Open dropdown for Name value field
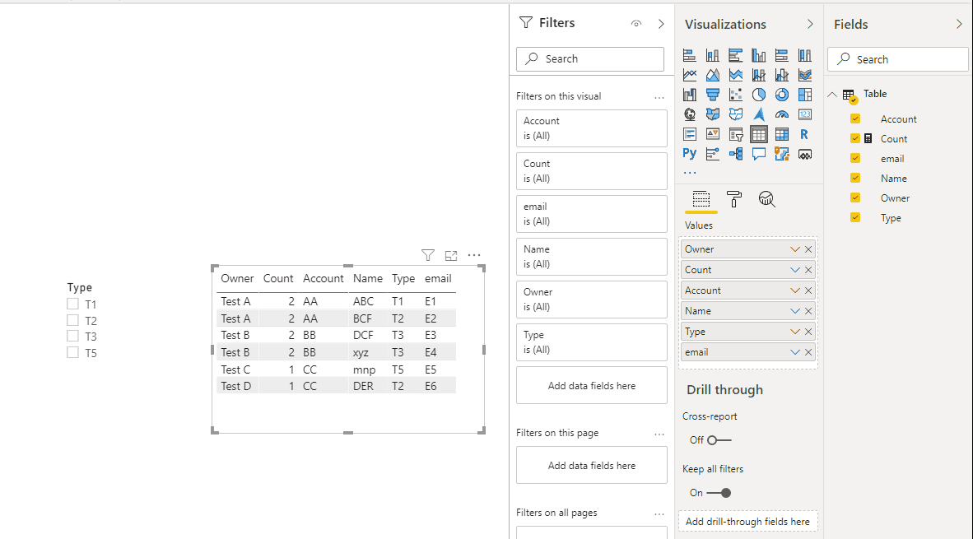Image resolution: width=973 pixels, height=539 pixels. coord(795,311)
